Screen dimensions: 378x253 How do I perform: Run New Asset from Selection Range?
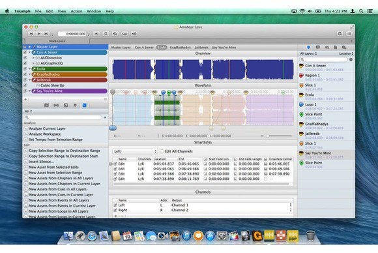[55, 173]
